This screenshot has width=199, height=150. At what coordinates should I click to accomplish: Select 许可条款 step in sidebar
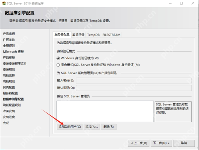[9, 40]
